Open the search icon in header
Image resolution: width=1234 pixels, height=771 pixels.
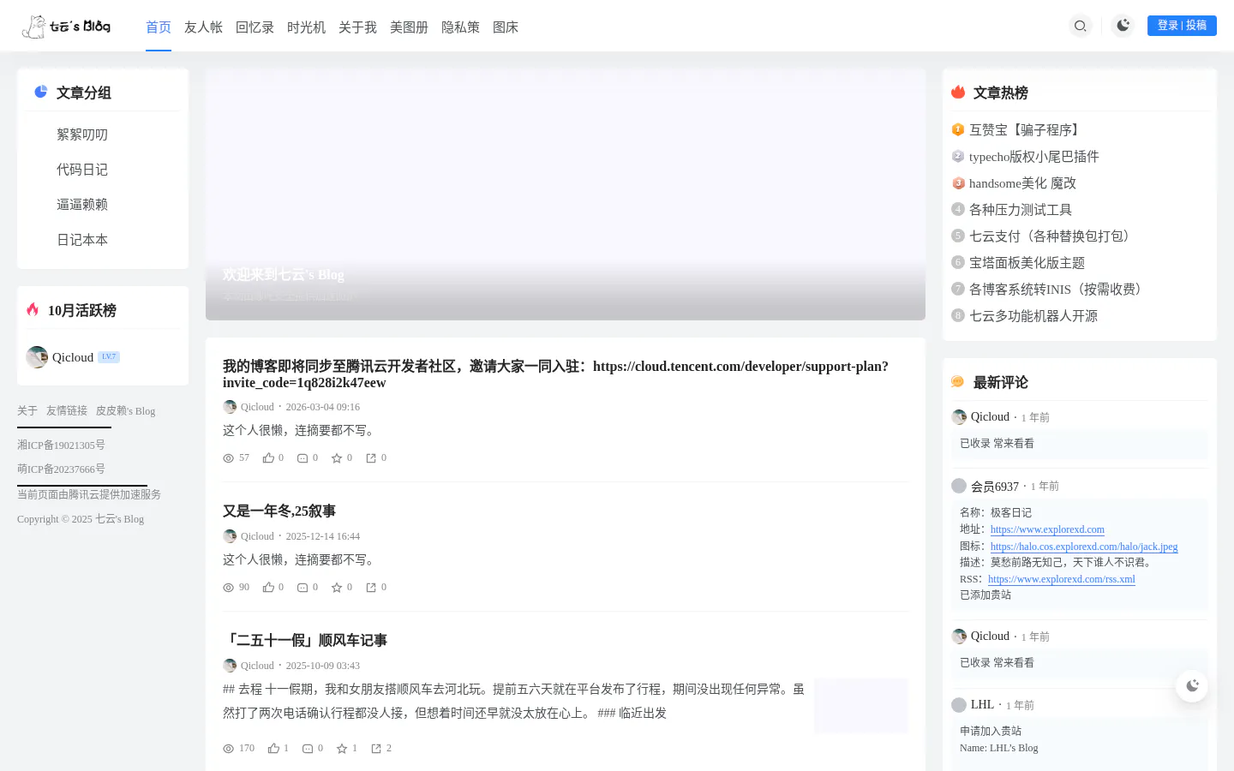pyautogui.click(x=1081, y=26)
